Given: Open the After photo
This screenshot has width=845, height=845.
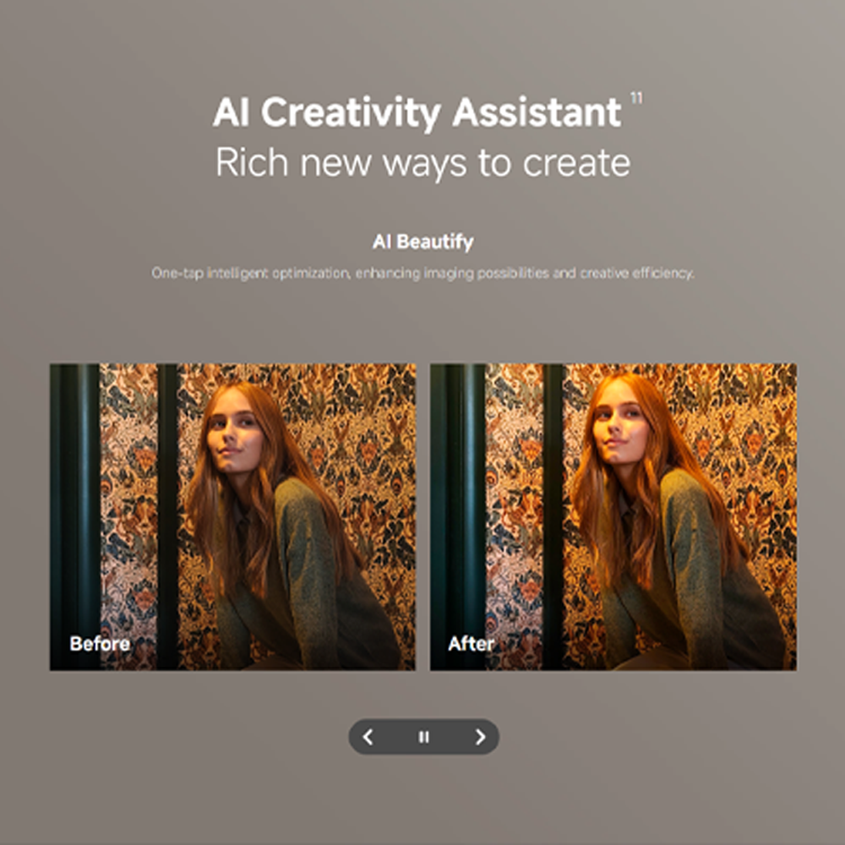Looking at the screenshot, I should [x=613, y=516].
